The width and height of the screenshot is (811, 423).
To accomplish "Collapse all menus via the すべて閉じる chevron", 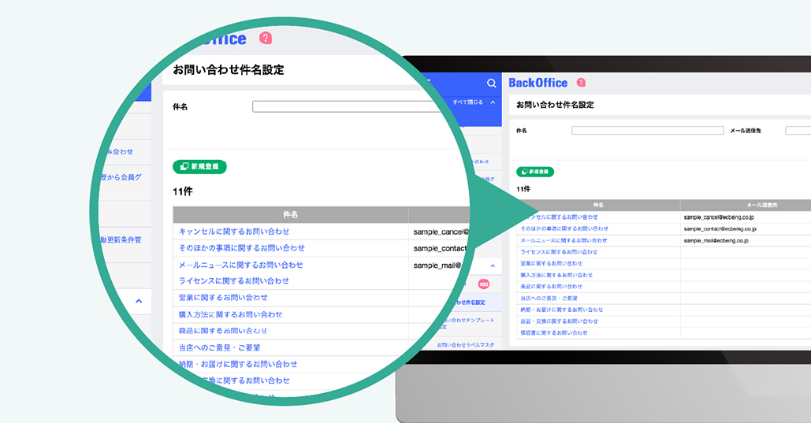I will click(493, 102).
